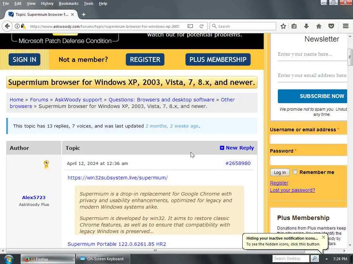Click Search Desktop magnifier button
Screen dimensions: 353x264
point(314,258)
